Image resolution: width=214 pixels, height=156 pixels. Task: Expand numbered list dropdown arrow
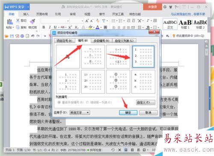[x=124, y=21]
